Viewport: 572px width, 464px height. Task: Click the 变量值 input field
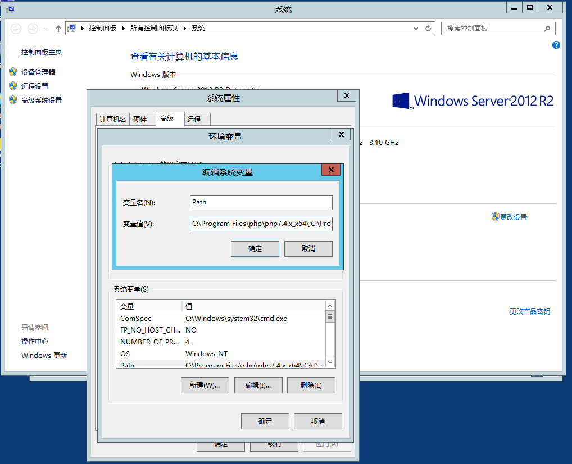click(261, 224)
